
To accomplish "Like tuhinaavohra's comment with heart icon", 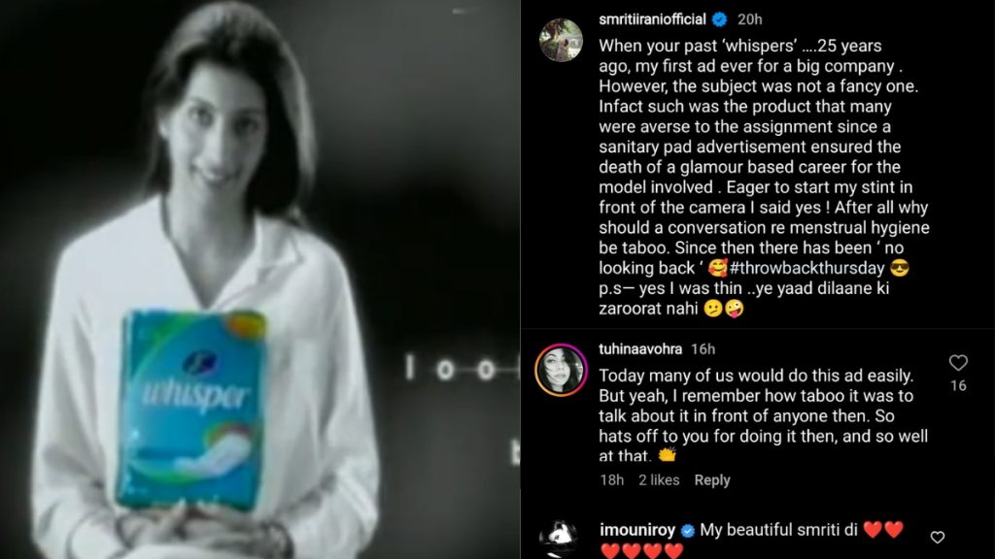I will tap(957, 363).
